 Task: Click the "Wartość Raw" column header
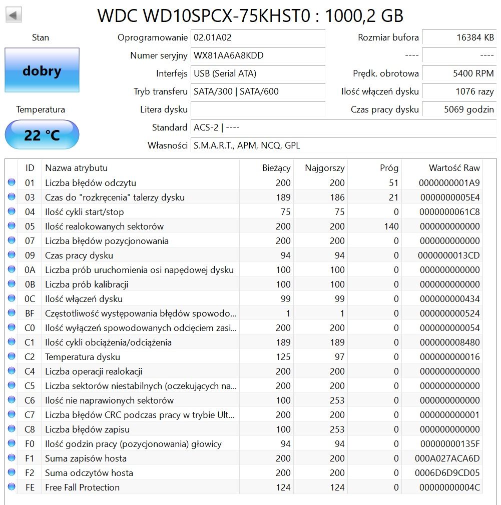(453, 168)
